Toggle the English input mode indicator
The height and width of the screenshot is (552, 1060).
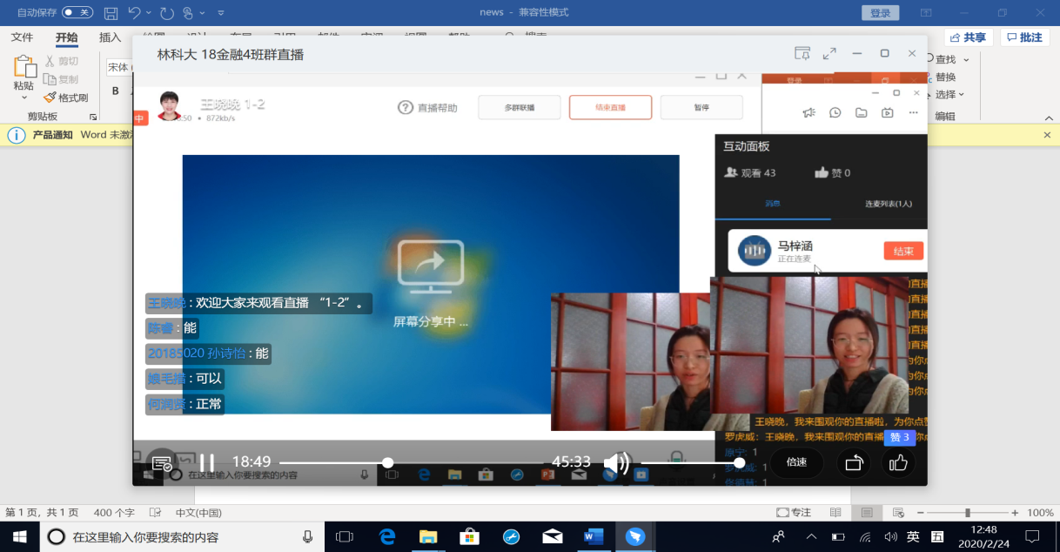912,536
